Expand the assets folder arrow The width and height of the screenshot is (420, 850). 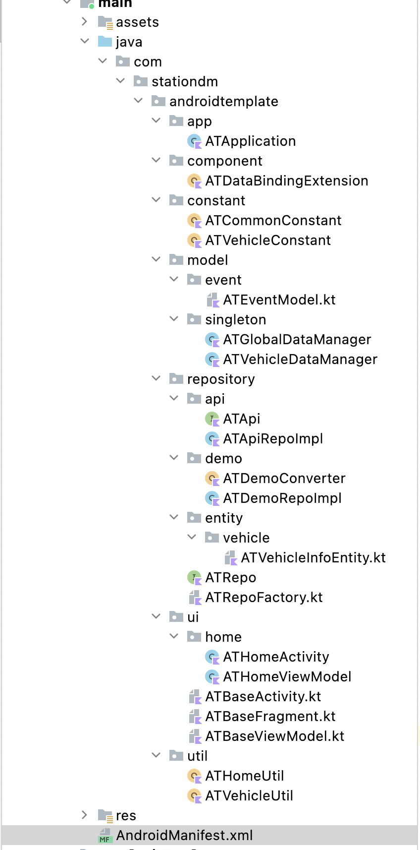[x=85, y=21]
